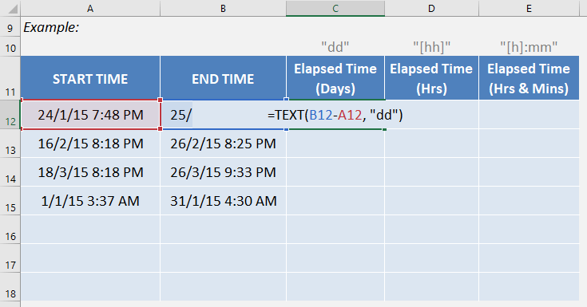The height and width of the screenshot is (307, 587).
Task: Click the Elapsed Time (Hrs) header
Action: [x=431, y=78]
